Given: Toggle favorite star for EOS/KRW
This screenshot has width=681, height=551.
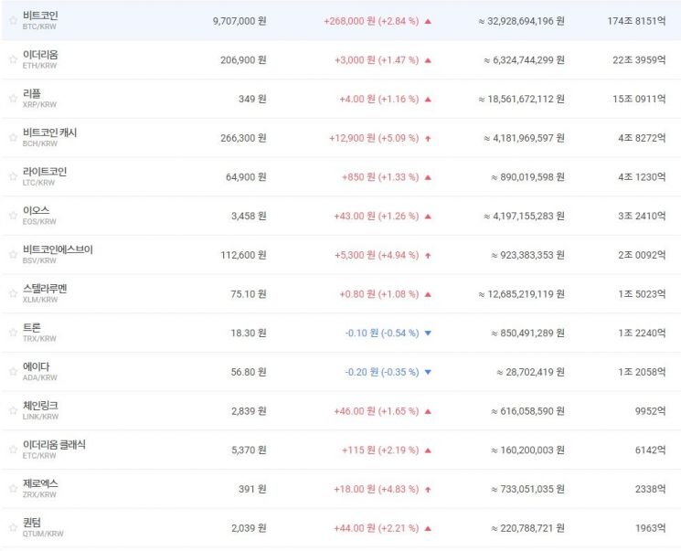Looking at the screenshot, I should [13, 216].
